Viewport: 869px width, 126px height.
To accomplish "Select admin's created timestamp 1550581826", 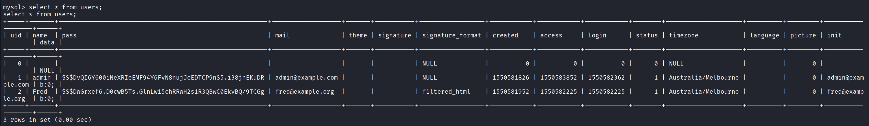I will click(511, 77).
